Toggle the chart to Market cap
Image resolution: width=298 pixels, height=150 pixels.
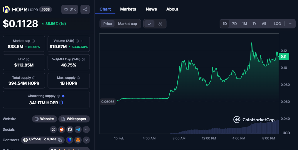127,24
